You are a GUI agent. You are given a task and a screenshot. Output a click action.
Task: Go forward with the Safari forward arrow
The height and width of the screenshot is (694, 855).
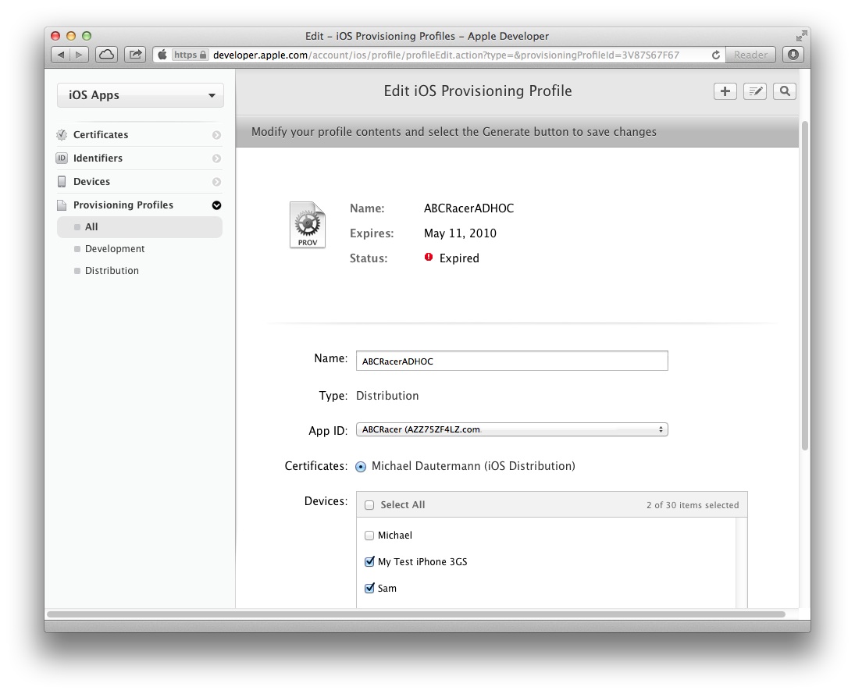(x=80, y=55)
